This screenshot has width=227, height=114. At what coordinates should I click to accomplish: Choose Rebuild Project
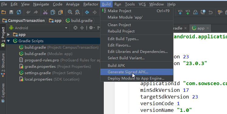137,31
